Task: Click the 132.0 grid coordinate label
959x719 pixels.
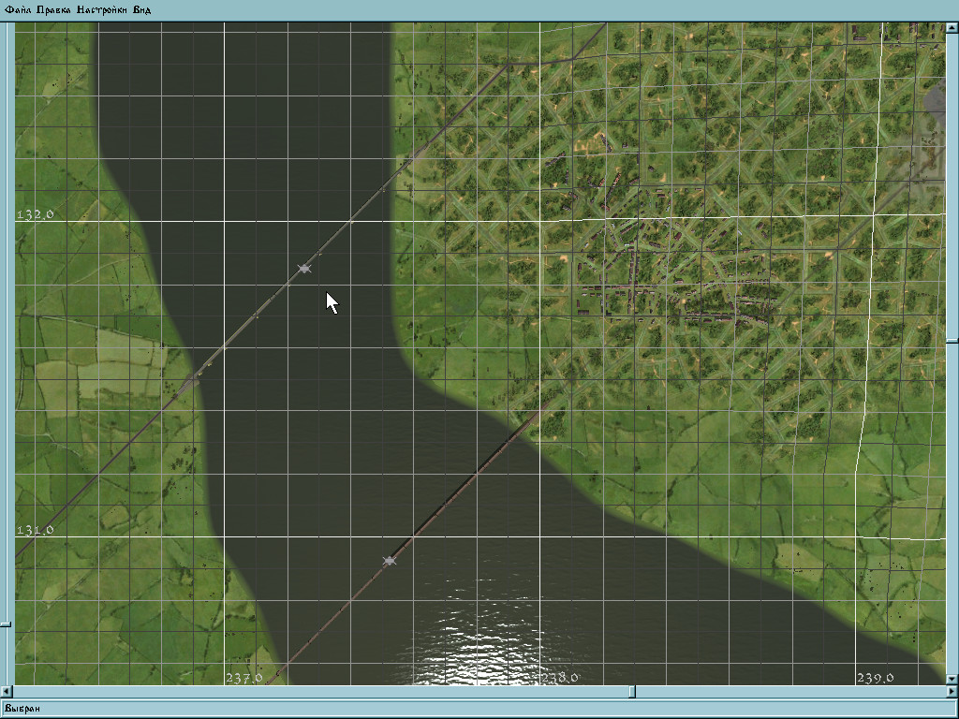Action: (x=35, y=214)
